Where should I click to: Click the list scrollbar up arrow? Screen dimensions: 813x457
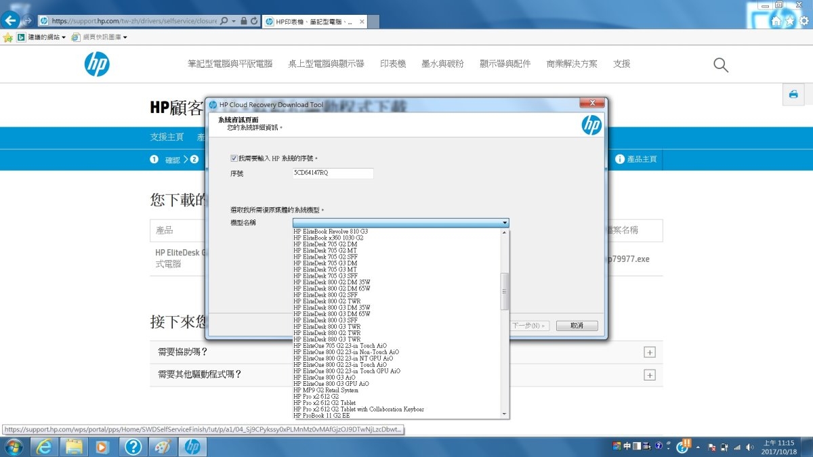(x=504, y=233)
